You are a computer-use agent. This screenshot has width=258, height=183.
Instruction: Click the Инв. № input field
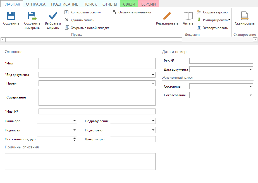coord(97,112)
